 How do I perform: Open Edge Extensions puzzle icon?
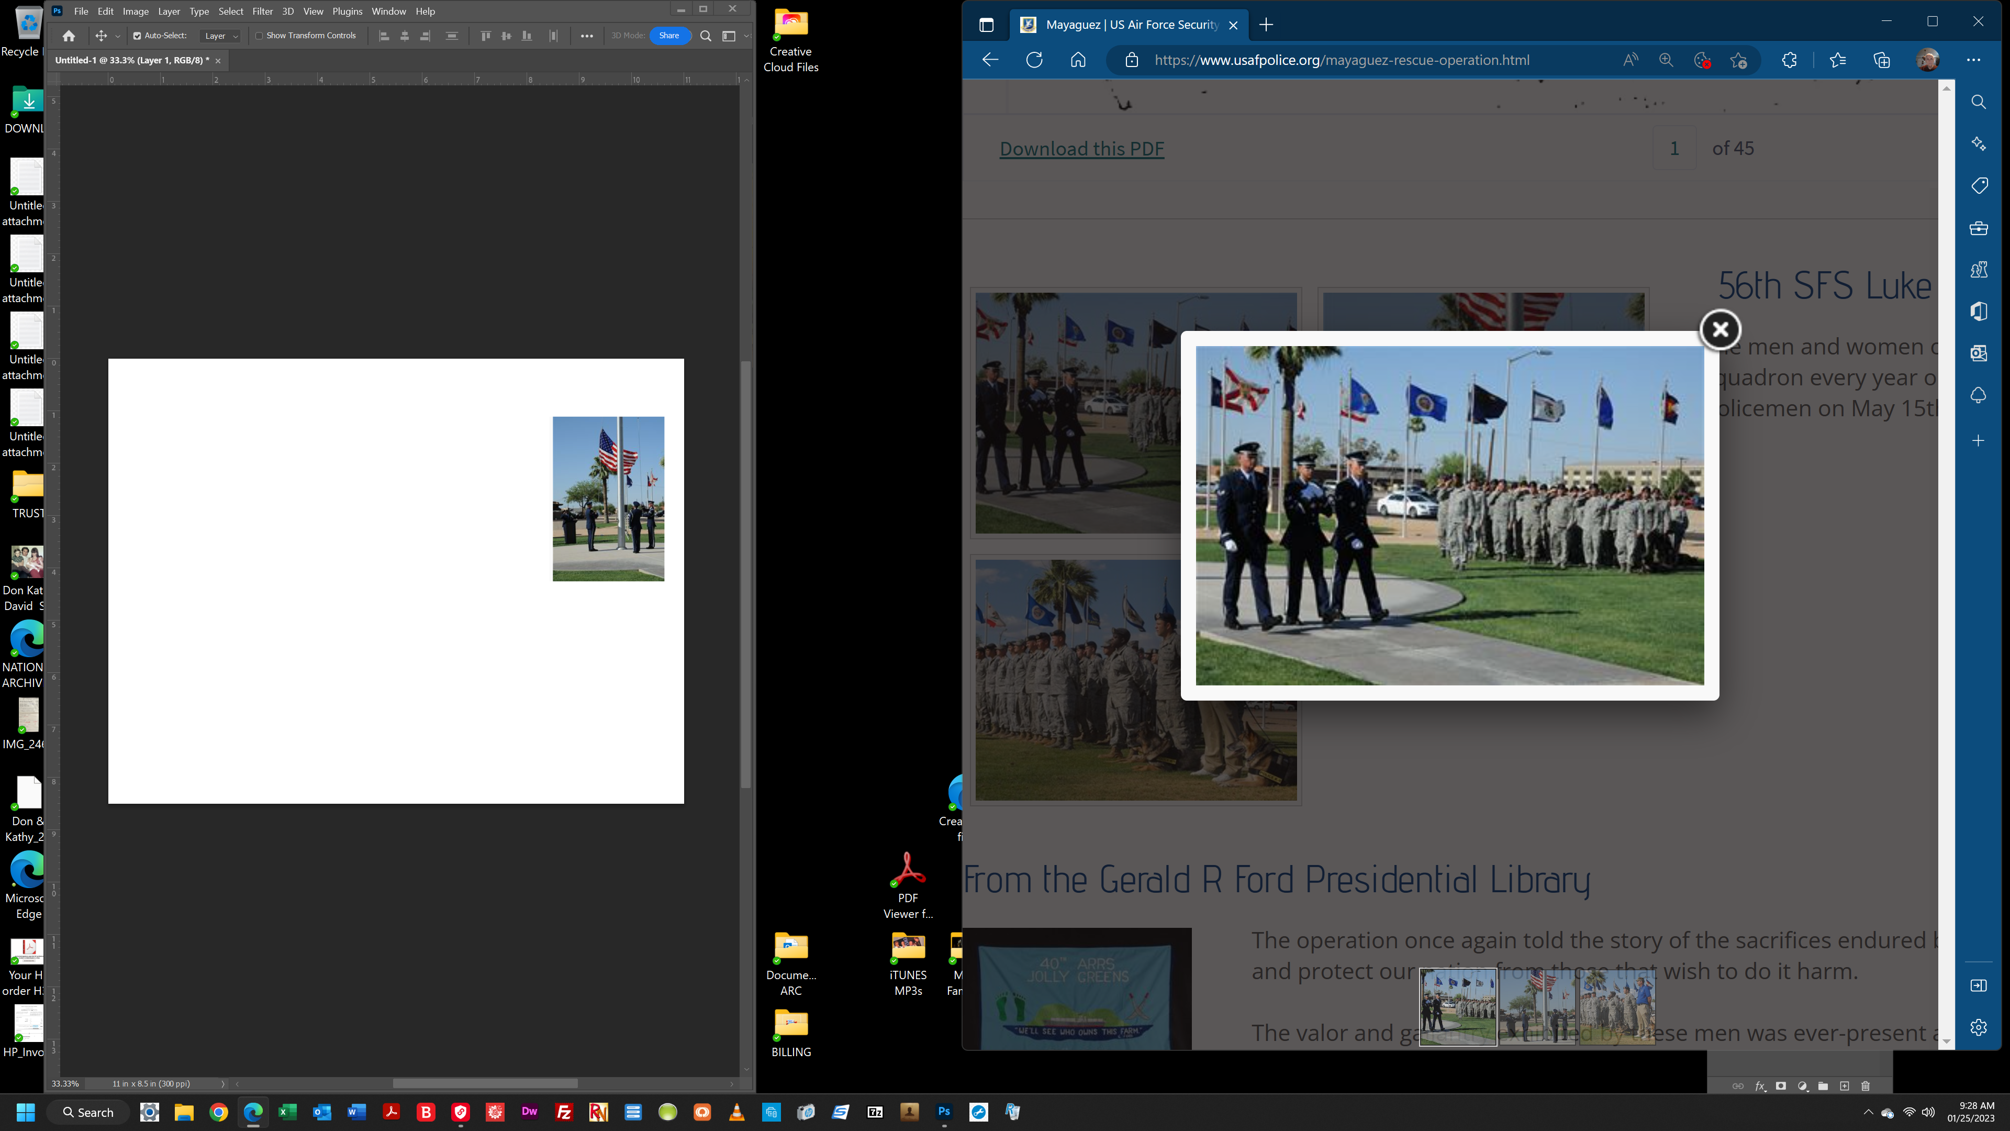[1789, 60]
